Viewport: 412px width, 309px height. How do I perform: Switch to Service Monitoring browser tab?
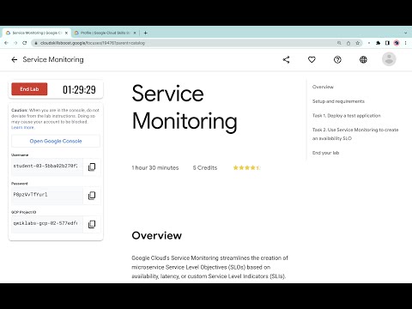[37, 33]
